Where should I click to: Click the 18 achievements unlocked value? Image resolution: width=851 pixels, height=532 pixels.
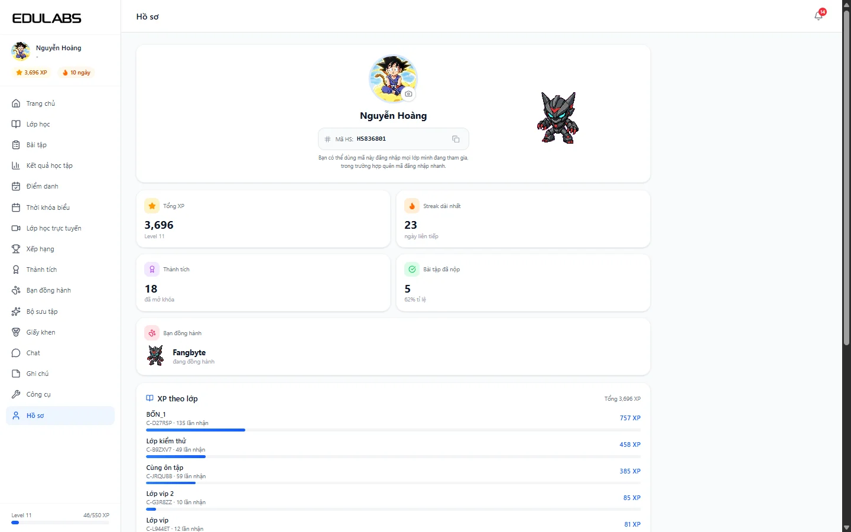pos(151,289)
